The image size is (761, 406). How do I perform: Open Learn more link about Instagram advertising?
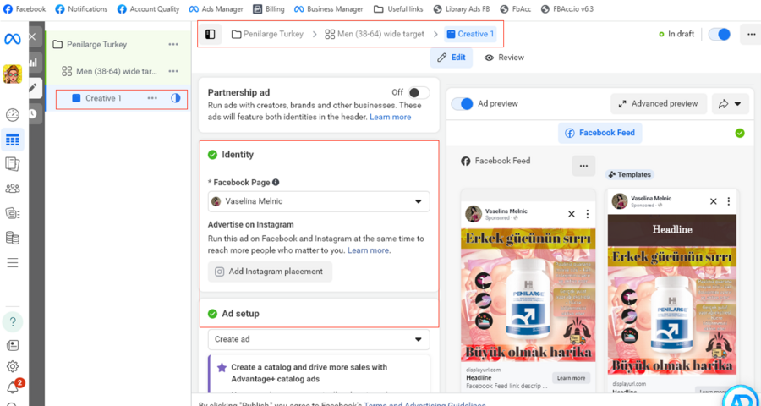tap(369, 250)
